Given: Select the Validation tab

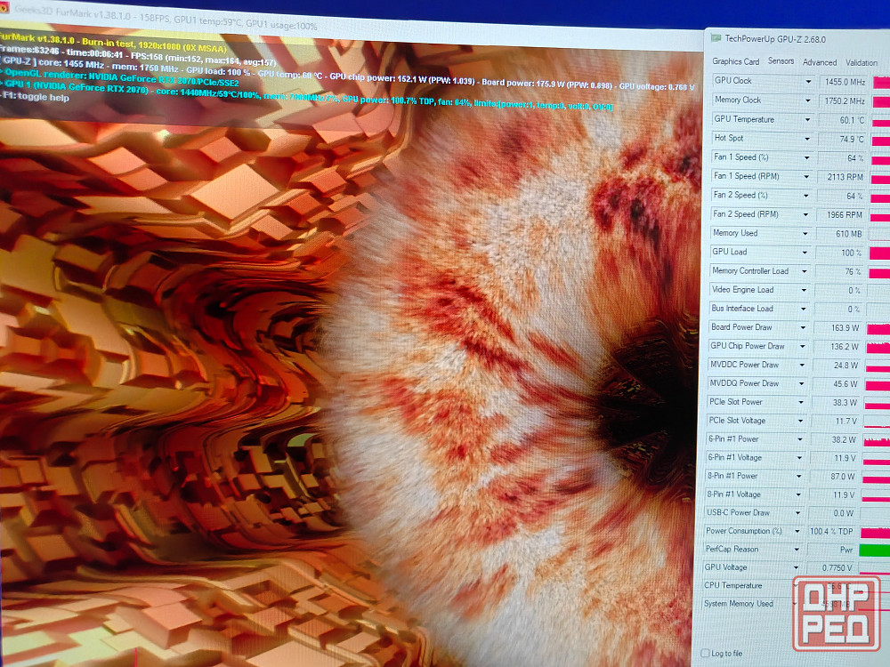Looking at the screenshot, I should point(861,63).
